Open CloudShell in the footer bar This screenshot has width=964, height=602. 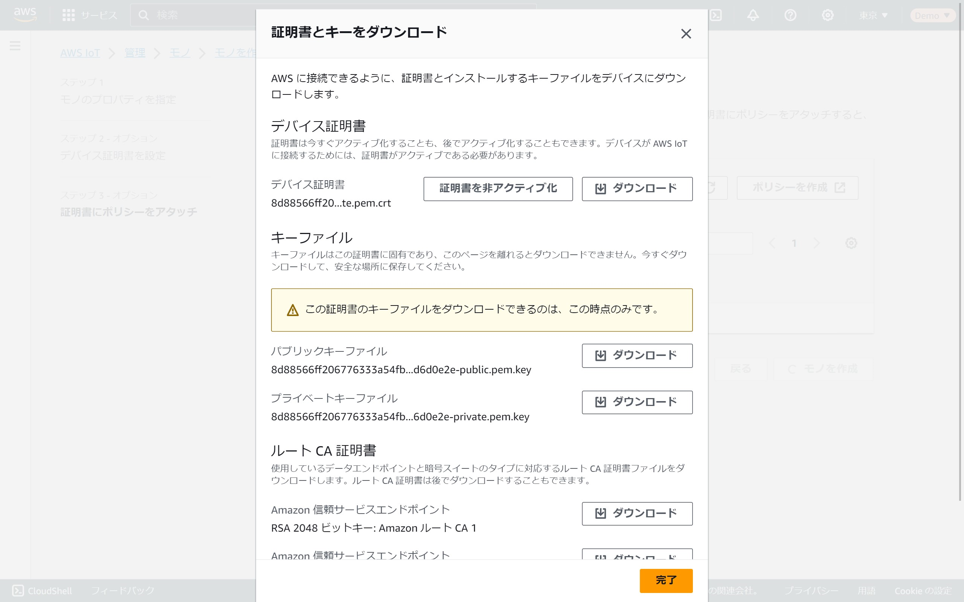tap(42, 590)
